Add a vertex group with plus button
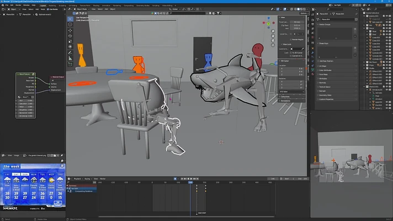 [355, 29]
